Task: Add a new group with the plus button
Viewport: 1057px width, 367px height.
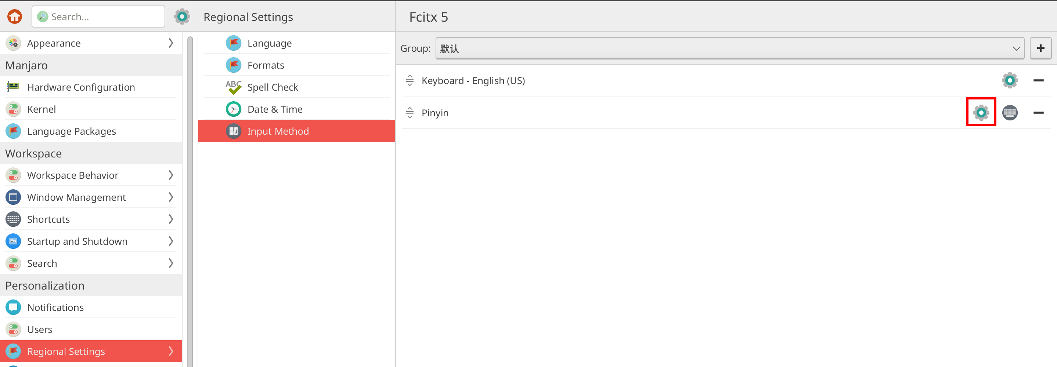Action: (1040, 48)
